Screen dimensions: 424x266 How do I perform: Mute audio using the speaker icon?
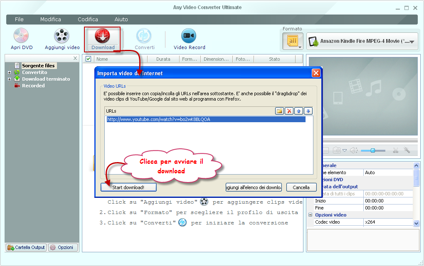(353, 150)
